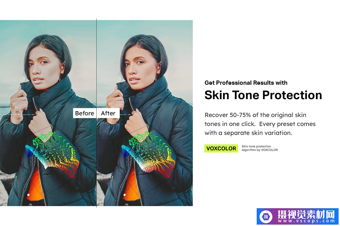Viewport: 340px width, 226px height.
Task: Click 'Get Professional Results with' subtitle
Action: click(x=246, y=83)
